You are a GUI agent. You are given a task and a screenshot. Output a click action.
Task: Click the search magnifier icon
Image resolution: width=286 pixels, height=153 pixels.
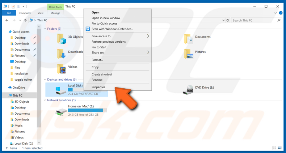coord(279,20)
